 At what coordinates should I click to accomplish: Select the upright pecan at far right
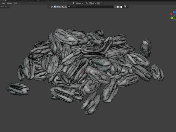pos(146,48)
